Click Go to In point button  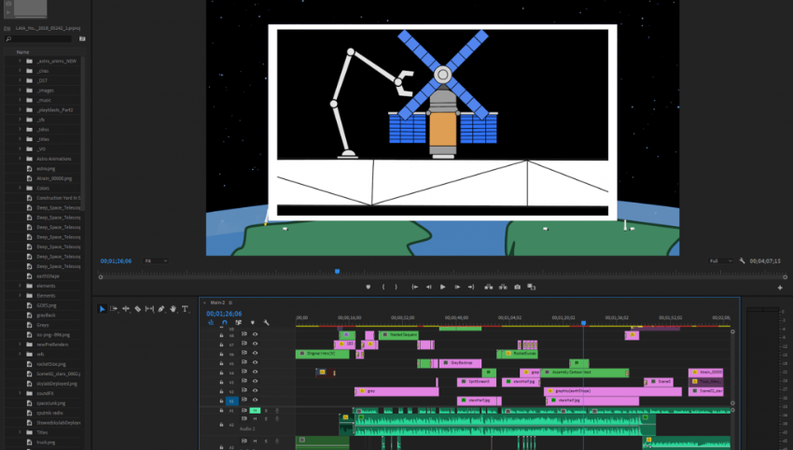pos(415,287)
